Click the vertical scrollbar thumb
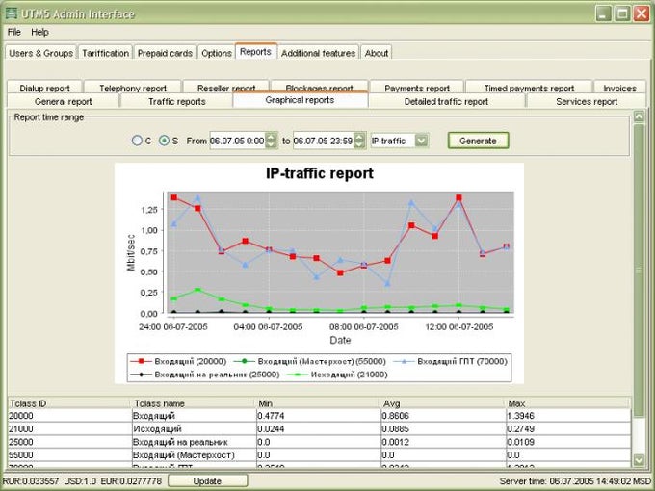This screenshot has width=655, height=491. coord(639,271)
